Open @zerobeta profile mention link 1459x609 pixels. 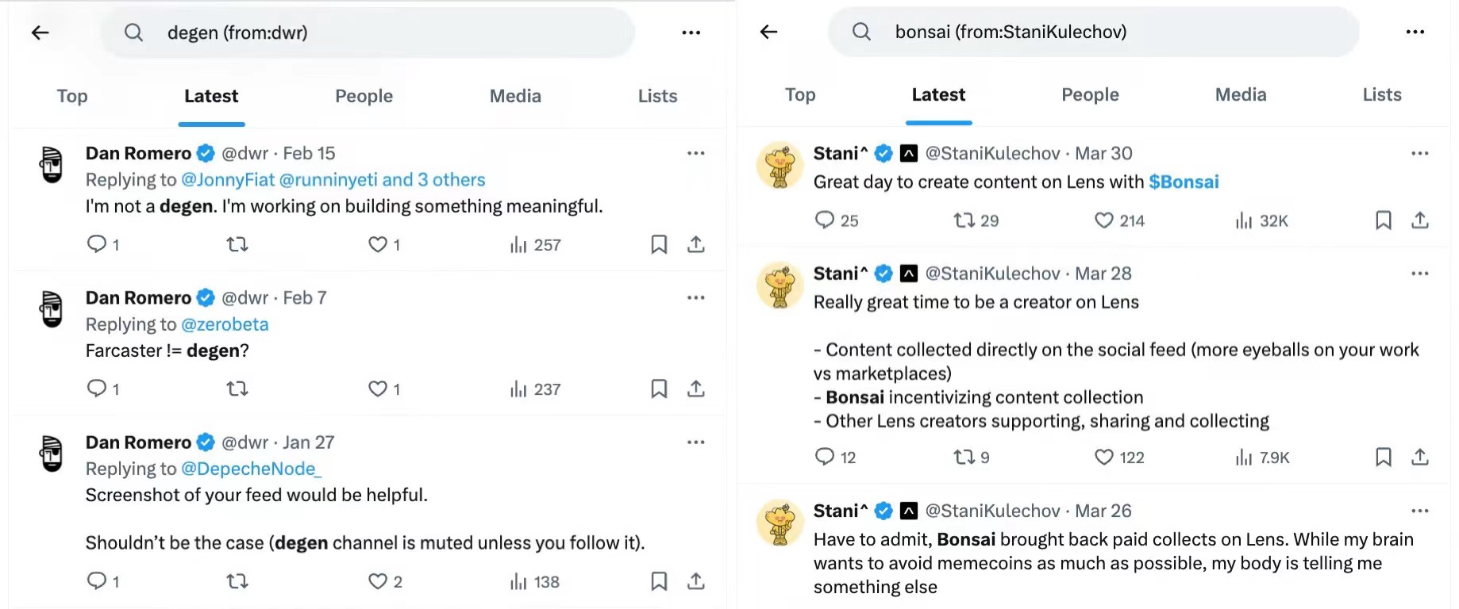pyautogui.click(x=225, y=324)
